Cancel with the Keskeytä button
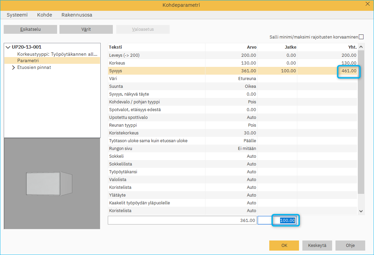The height and width of the screenshot is (255, 374). tap(317, 246)
